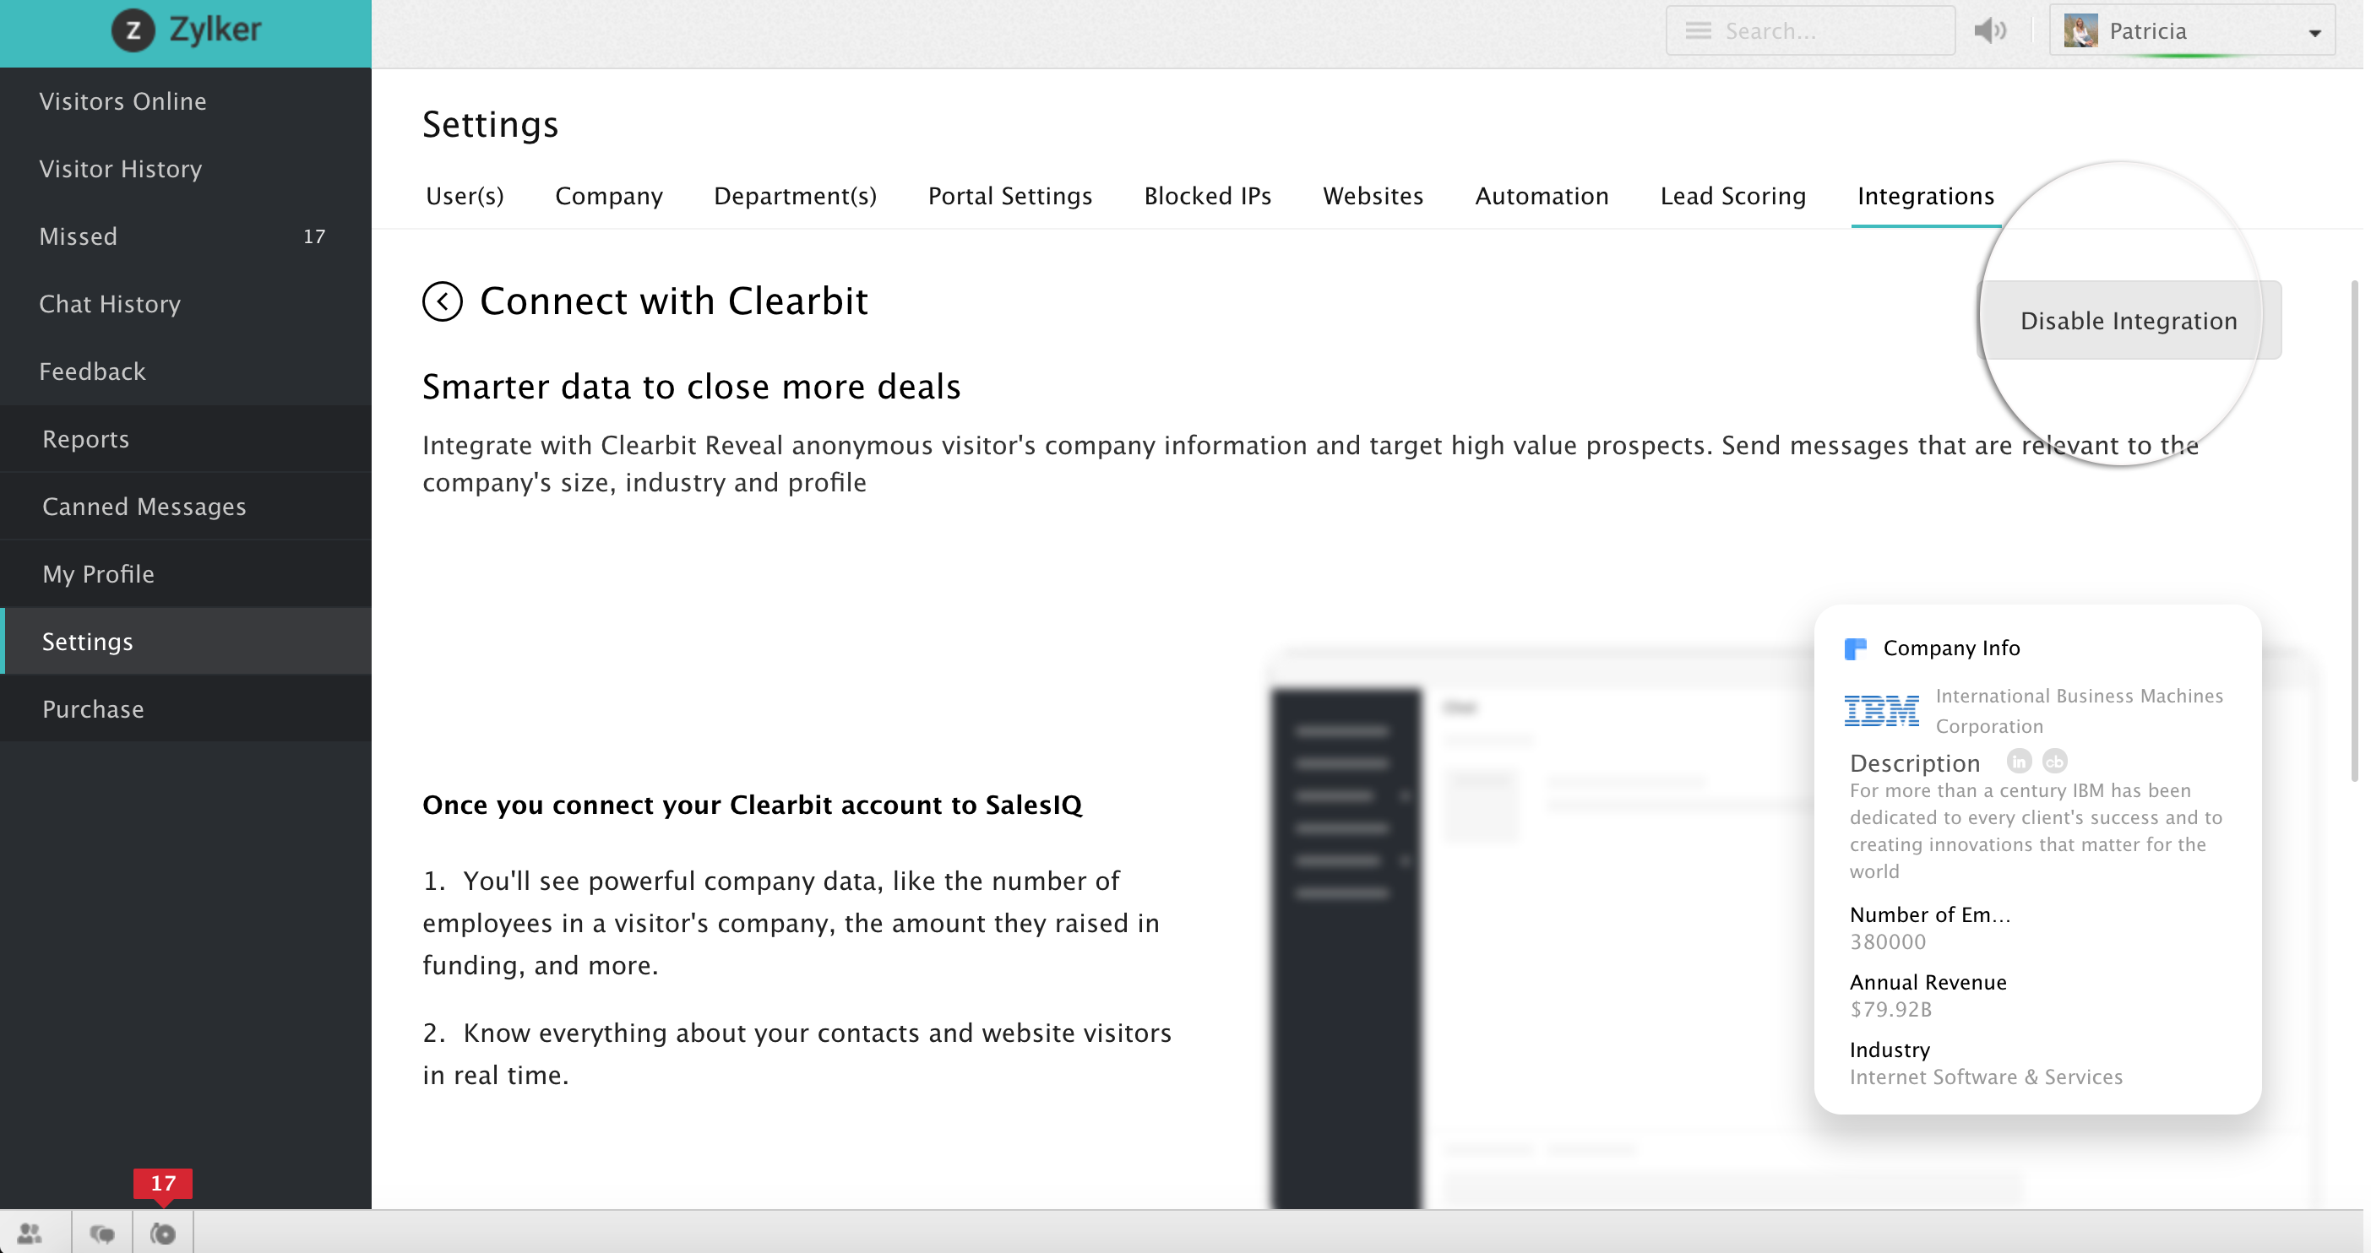Click the Zylker logo icon
Image resolution: width=2371 pixels, height=1253 pixels.
(133, 30)
